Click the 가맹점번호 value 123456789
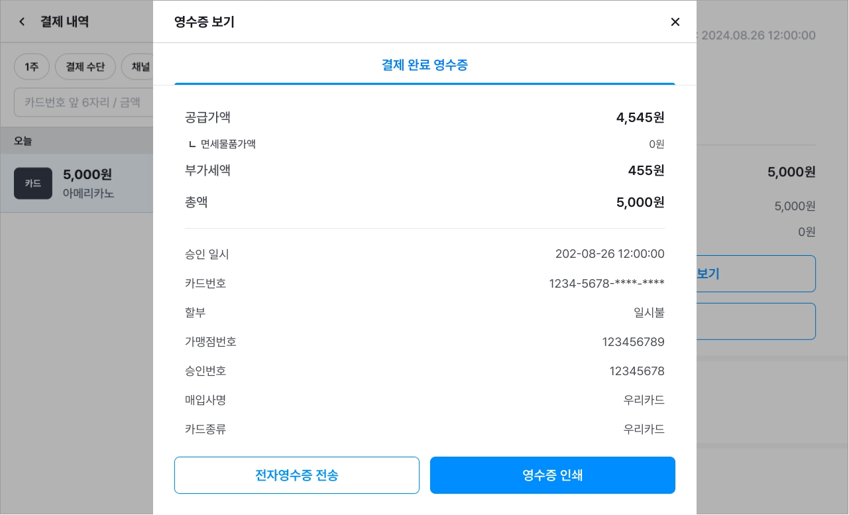This screenshot has width=849, height=515. (634, 342)
